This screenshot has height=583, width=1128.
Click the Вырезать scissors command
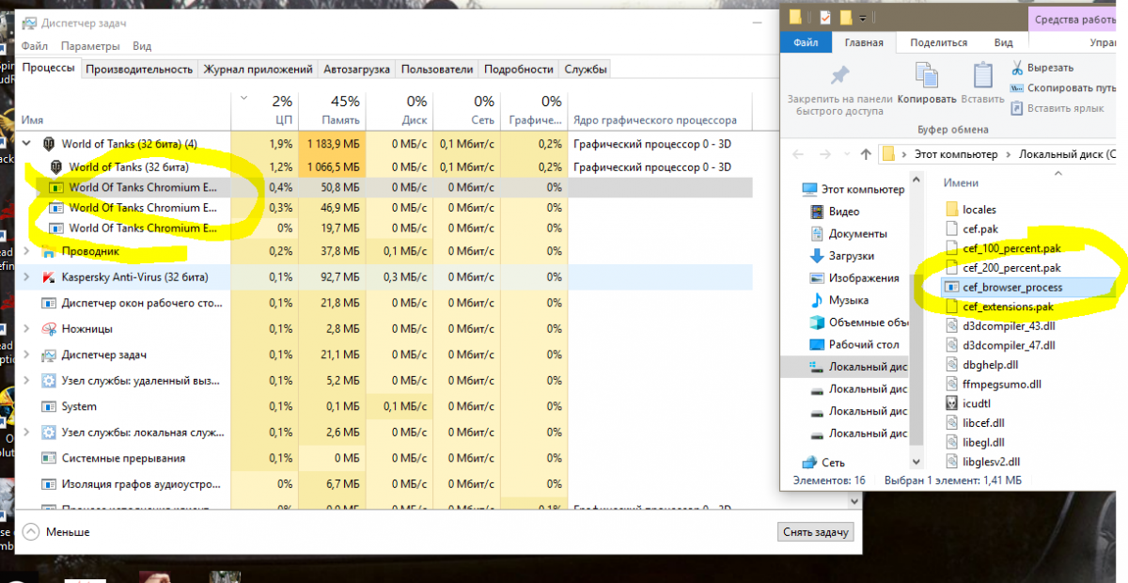(1042, 68)
